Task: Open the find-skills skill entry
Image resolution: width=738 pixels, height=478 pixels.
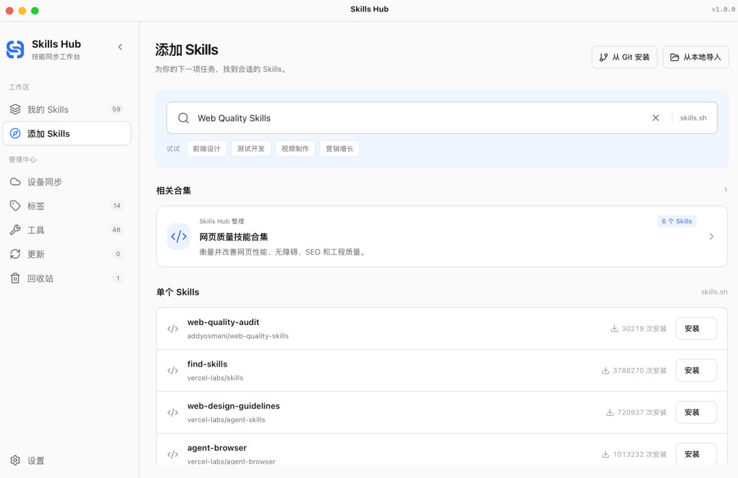Action: pos(441,370)
